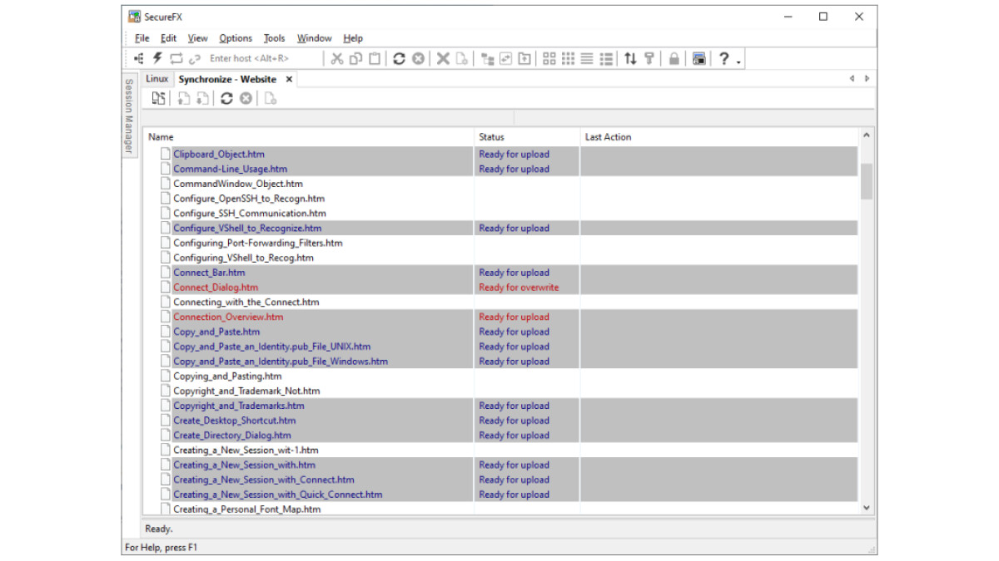
Task: Open the Session Manager side panel
Action: (x=129, y=116)
